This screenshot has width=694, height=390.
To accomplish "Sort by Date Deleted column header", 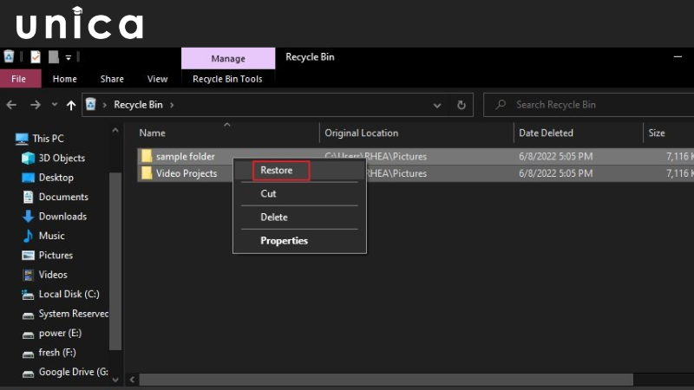I will point(546,133).
